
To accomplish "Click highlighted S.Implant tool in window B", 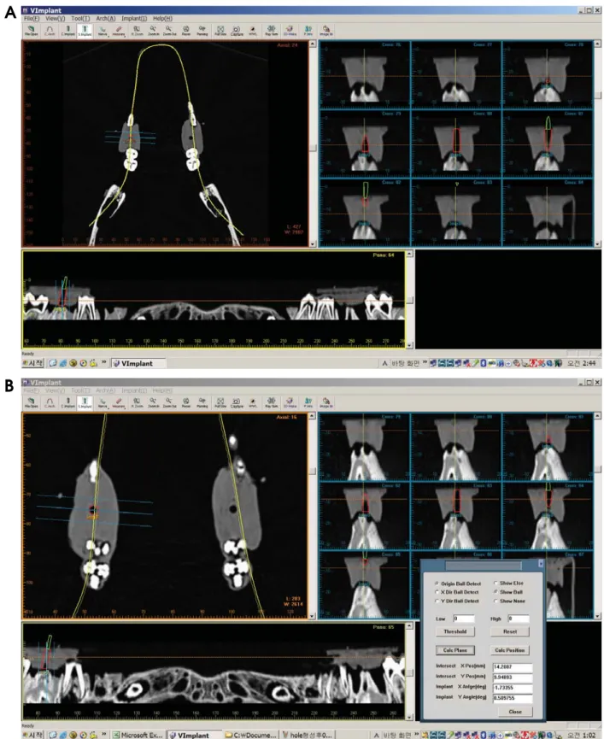I will tap(85, 403).
